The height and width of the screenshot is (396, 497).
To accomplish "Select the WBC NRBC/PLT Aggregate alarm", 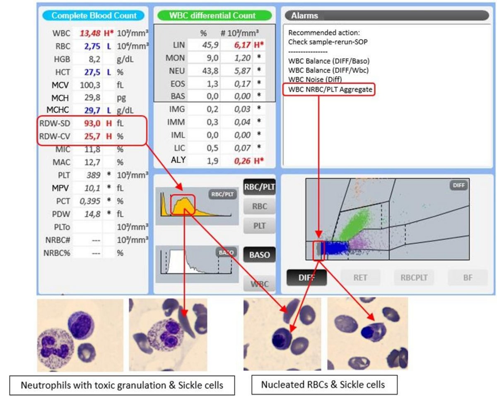I will 329,89.
